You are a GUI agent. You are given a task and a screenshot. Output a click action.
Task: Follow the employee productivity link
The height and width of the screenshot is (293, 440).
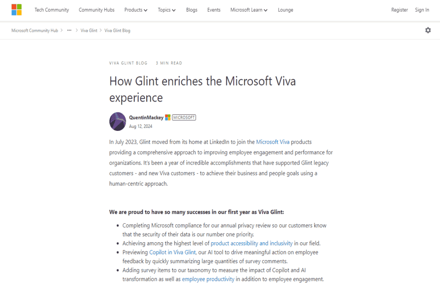coord(208,279)
